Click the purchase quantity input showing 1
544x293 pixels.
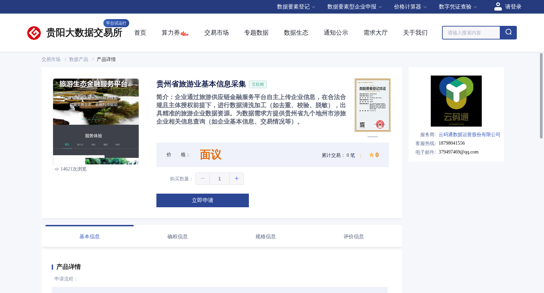point(220,179)
